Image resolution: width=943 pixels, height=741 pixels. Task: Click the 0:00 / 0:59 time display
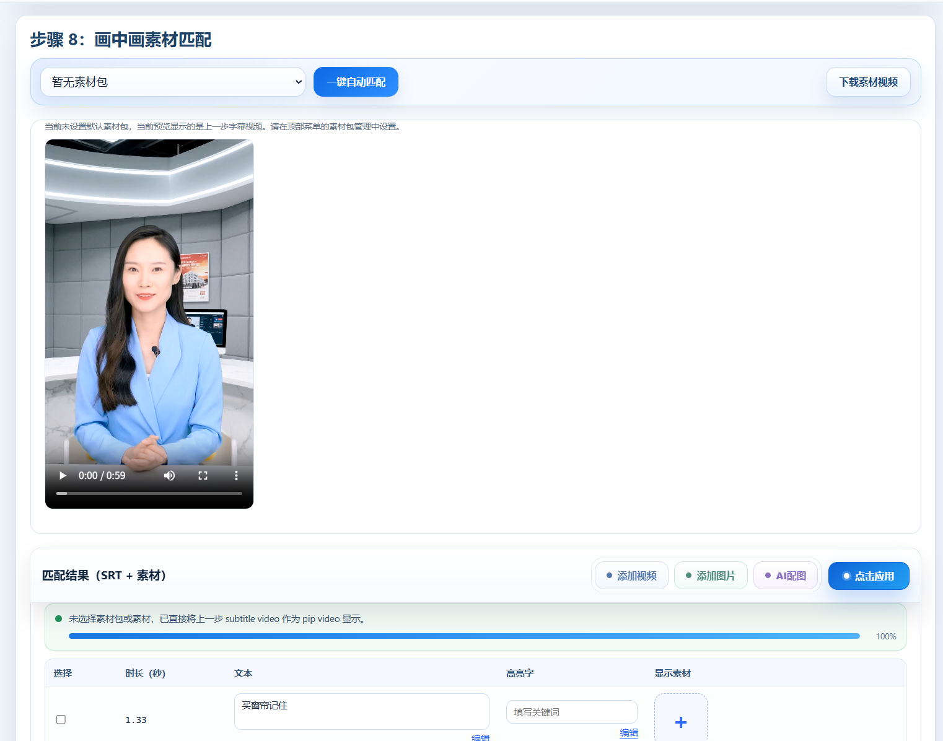pyautogui.click(x=102, y=476)
